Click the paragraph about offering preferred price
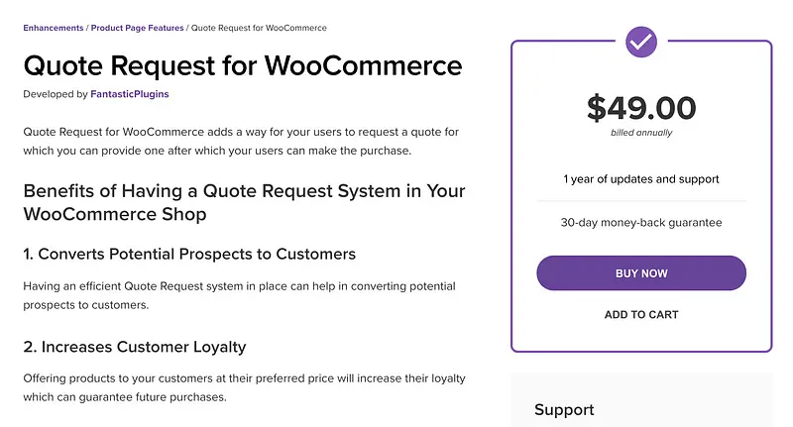The width and height of the screenshot is (793, 427). pos(244,387)
